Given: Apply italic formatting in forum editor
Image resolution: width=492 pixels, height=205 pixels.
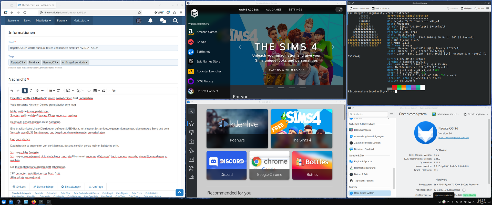Looking at the screenshot, I should coord(31,91).
